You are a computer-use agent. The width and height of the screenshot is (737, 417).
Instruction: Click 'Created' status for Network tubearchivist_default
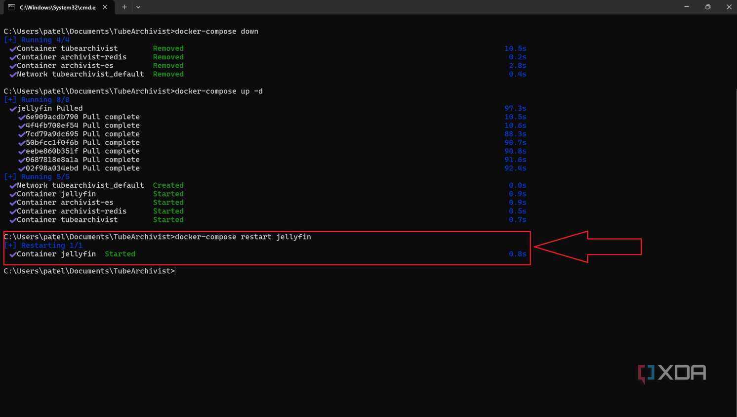168,185
